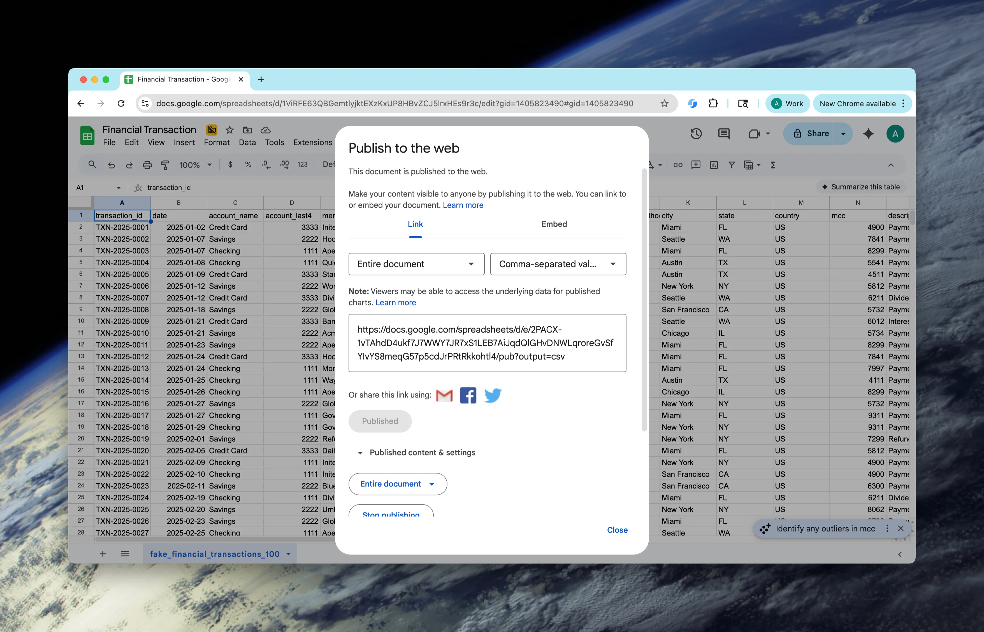Open the Format menu
Image resolution: width=984 pixels, height=632 pixels.
point(216,142)
